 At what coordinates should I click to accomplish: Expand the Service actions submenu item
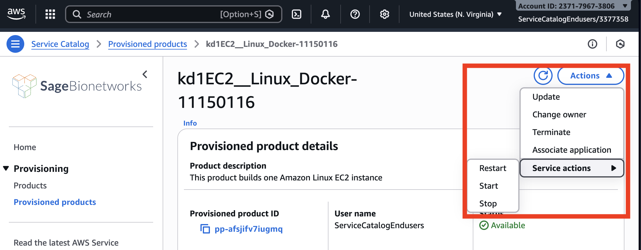tap(572, 168)
